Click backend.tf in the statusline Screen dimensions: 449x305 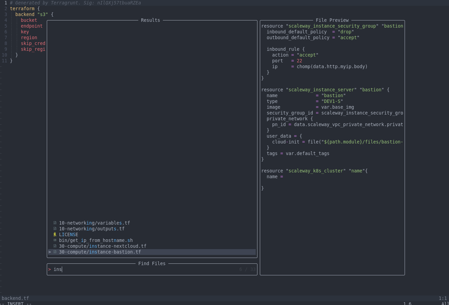click(x=15, y=298)
